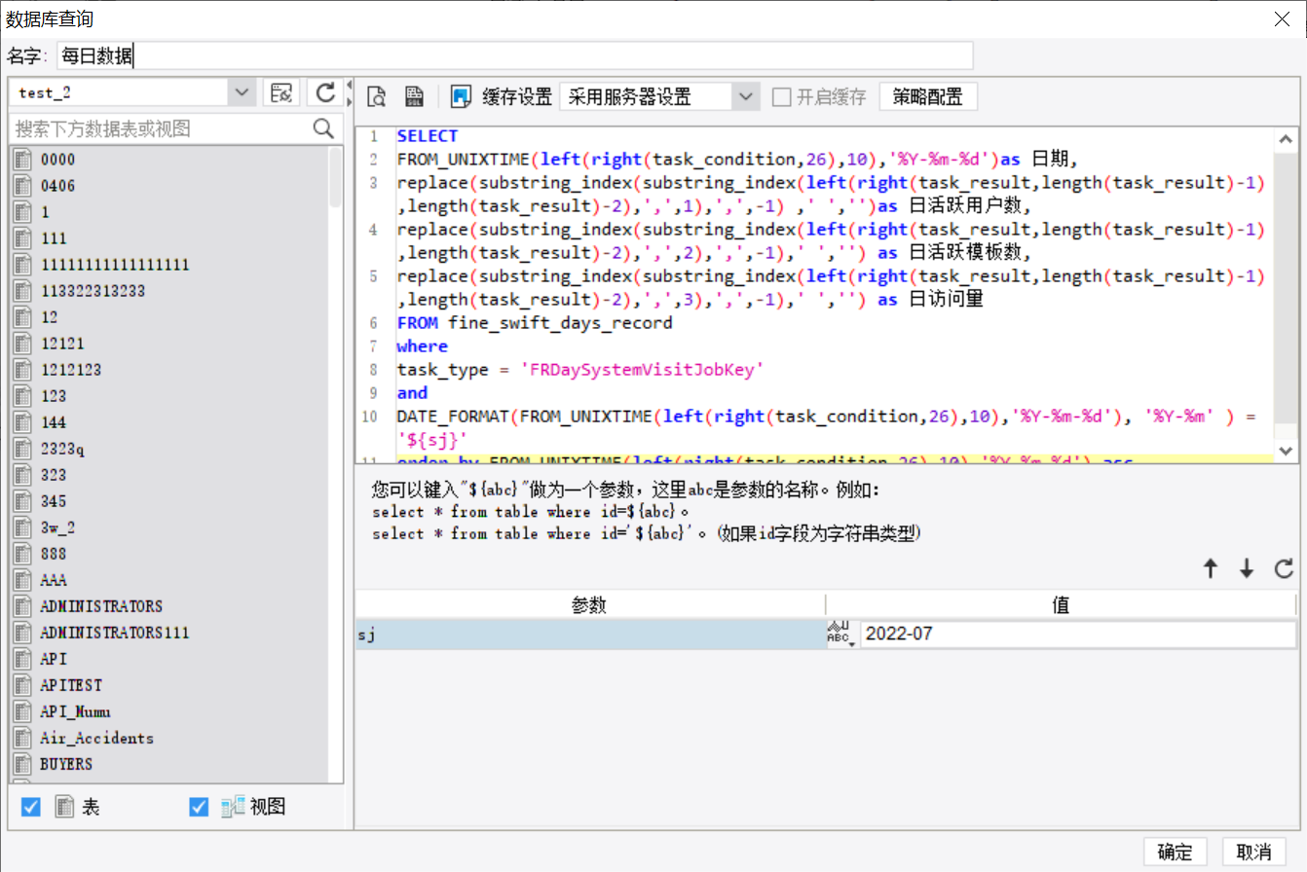Select table APITEST in the list
Image resolution: width=1307 pixels, height=872 pixels.
point(71,685)
